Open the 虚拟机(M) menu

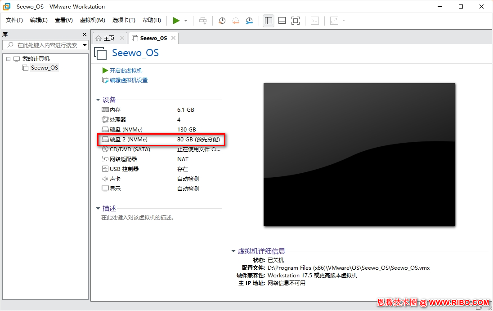click(93, 20)
